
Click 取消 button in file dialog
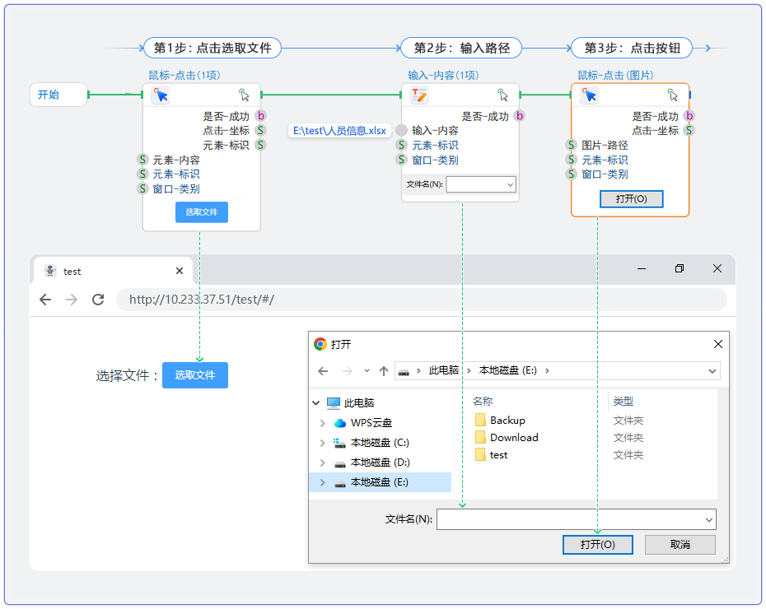[x=680, y=545]
